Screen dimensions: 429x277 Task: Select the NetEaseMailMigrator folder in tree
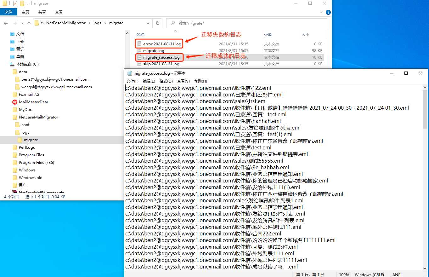[x=38, y=117]
